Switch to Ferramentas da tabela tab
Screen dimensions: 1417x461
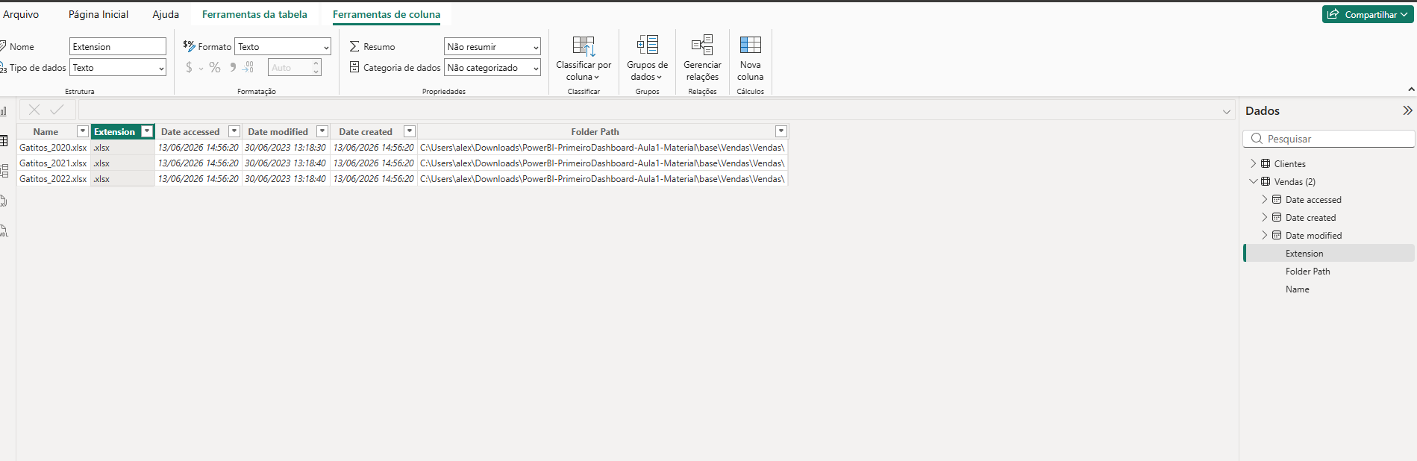(254, 14)
